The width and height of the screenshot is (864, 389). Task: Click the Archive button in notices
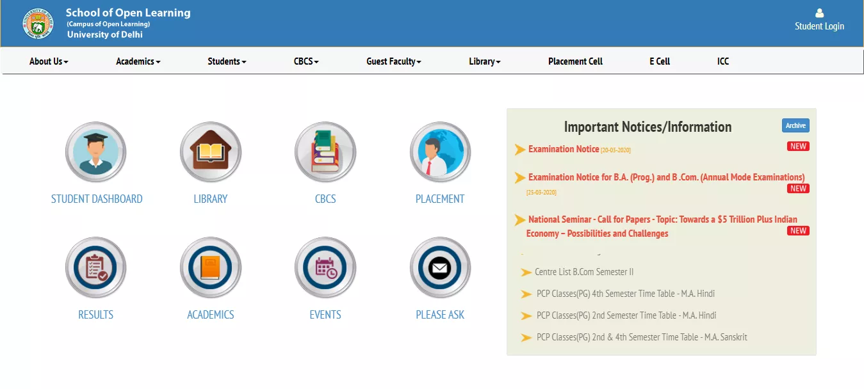(x=795, y=125)
